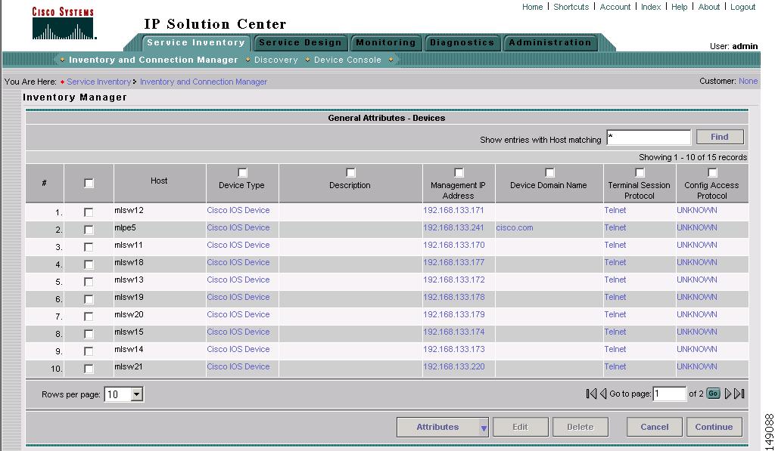Click the Customer None link
Viewport: 775px width, 451px height.
point(748,81)
